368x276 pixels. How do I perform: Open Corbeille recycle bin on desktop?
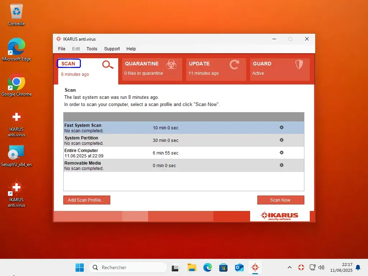coord(16,15)
